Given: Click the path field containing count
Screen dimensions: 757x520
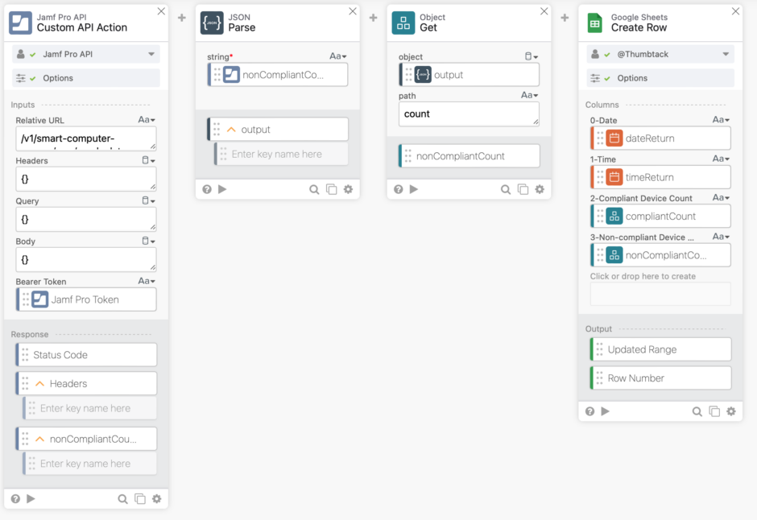Looking at the screenshot, I should pos(469,114).
